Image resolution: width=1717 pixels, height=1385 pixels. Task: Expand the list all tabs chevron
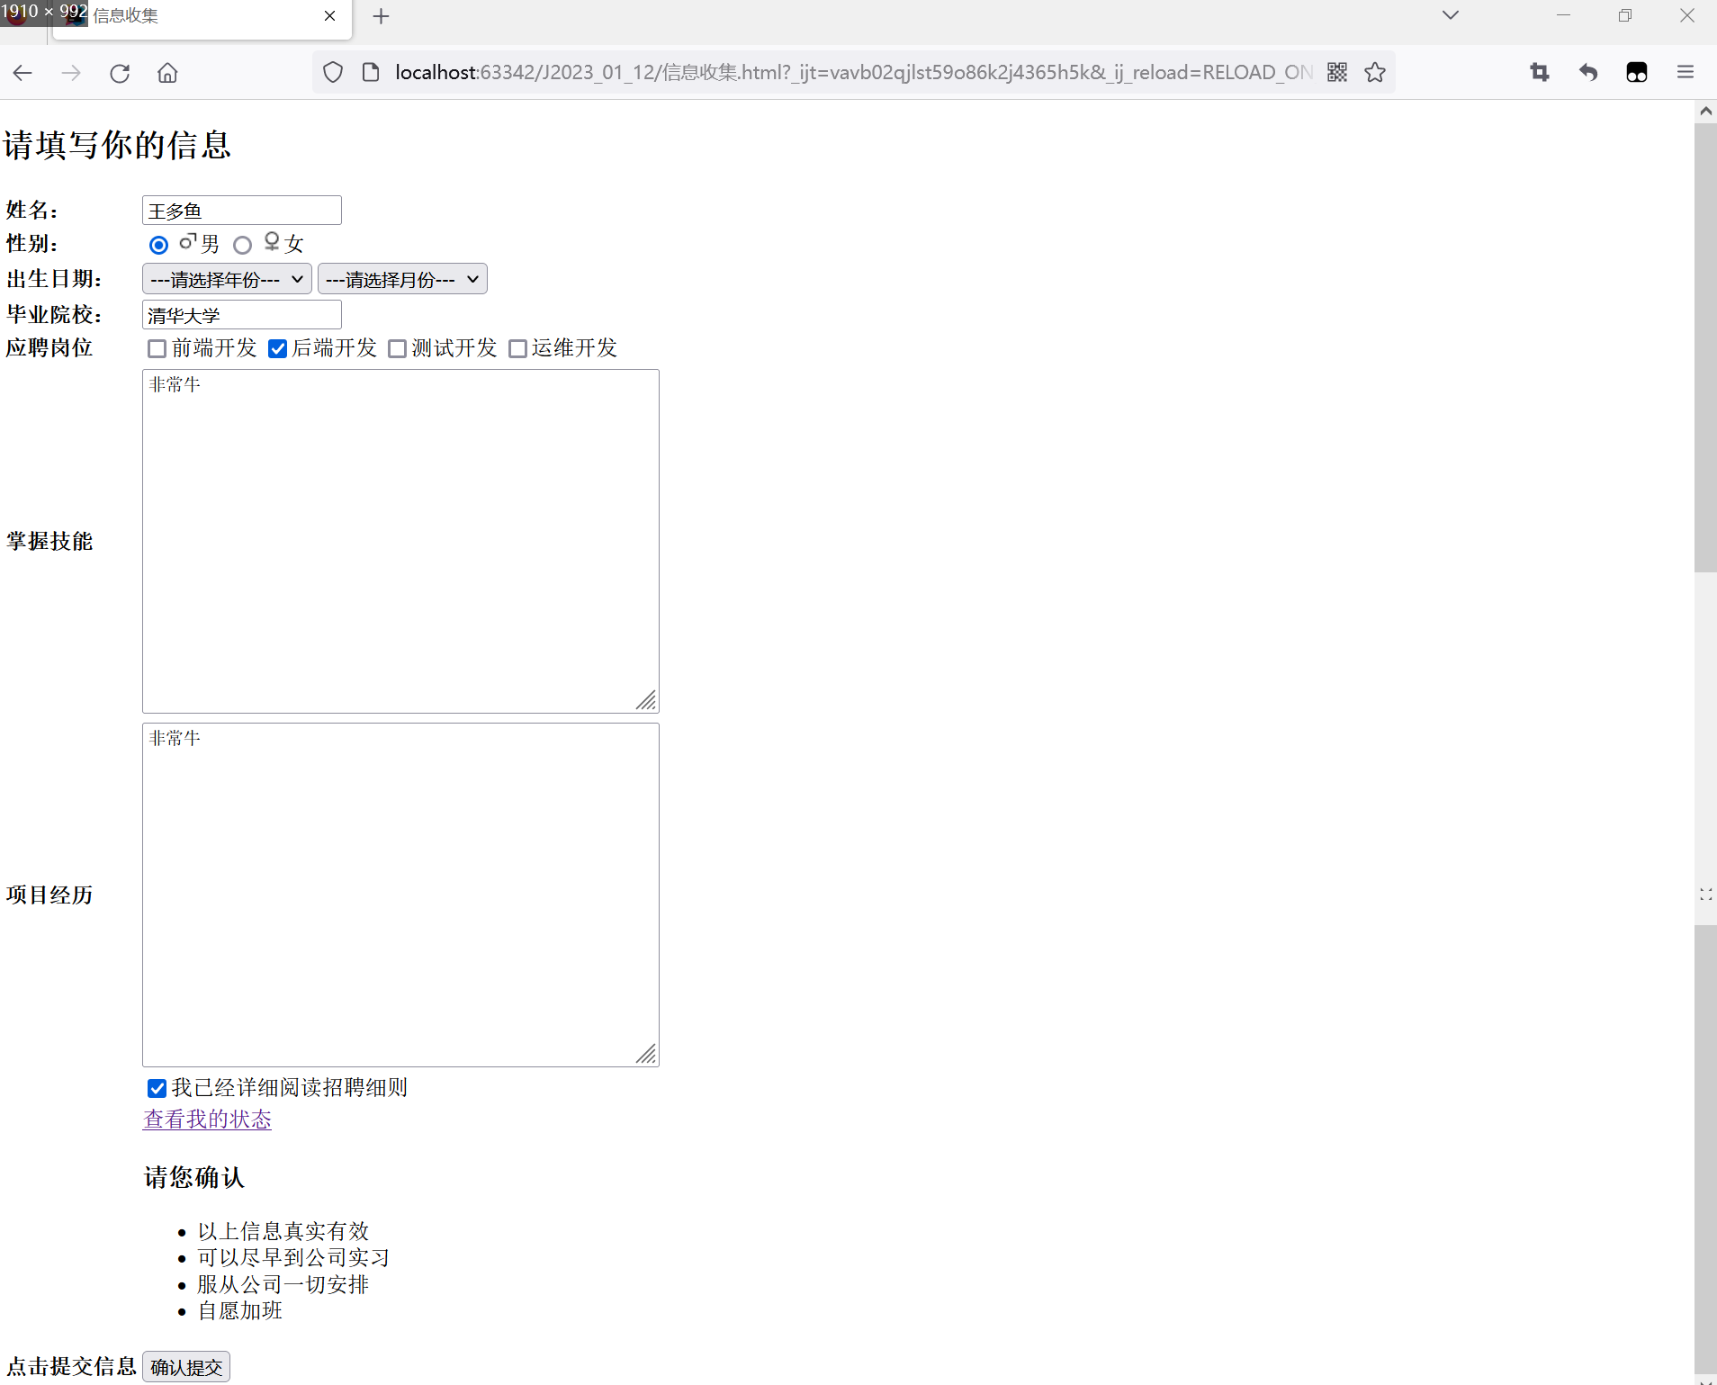pos(1451,15)
